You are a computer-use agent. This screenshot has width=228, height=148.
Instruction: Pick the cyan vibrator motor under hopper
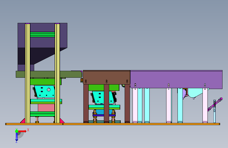click(x=44, y=92)
